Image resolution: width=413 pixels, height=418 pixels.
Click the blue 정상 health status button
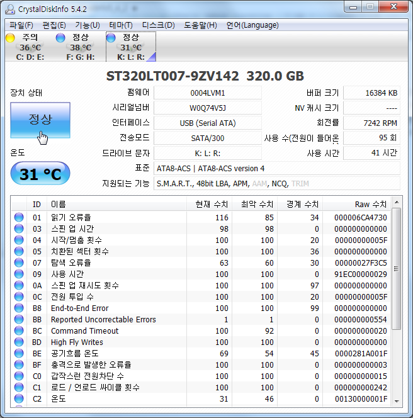(40, 120)
